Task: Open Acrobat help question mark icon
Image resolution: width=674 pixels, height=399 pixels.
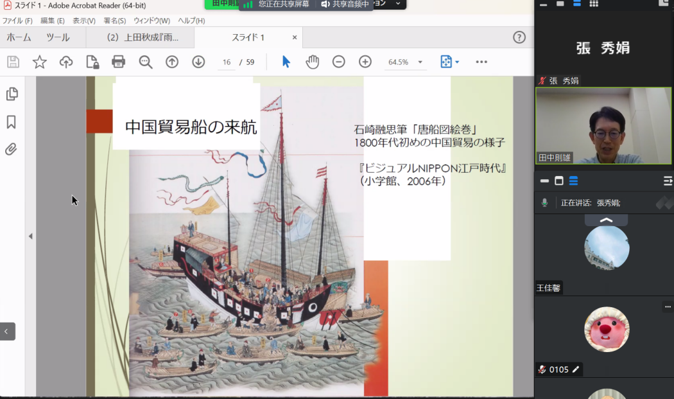Action: click(x=519, y=37)
